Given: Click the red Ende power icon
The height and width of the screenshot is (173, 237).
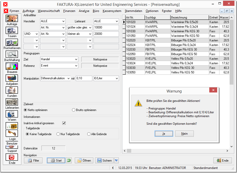Looking at the screenshot, I should click(12, 157).
